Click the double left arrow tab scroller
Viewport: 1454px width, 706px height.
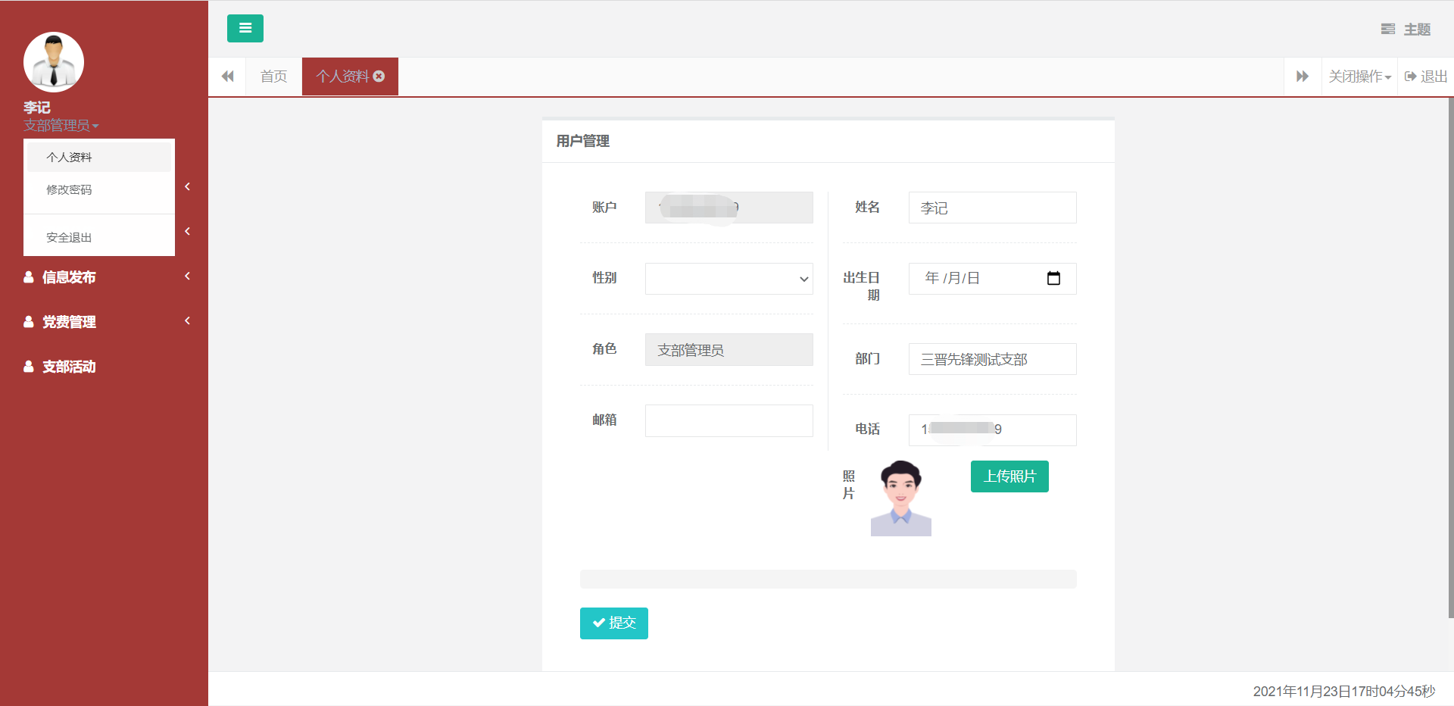[227, 77]
